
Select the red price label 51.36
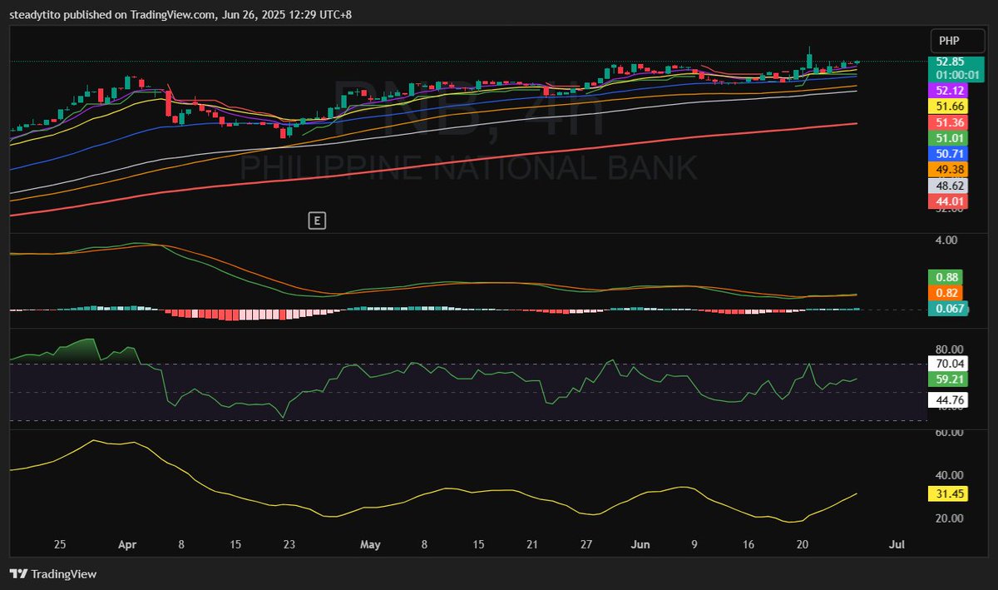coord(950,122)
